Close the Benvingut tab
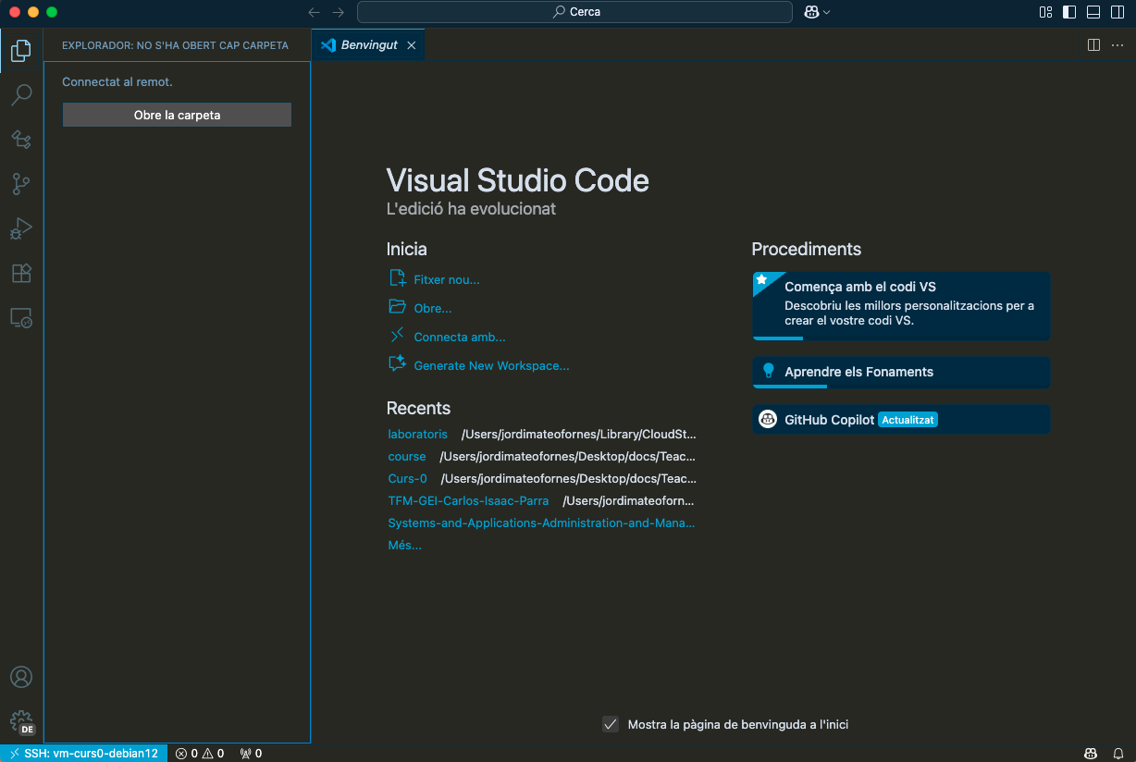1136x762 pixels. pos(412,45)
